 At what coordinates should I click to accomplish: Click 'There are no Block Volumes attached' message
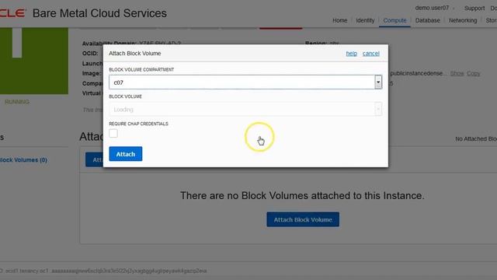click(302, 195)
